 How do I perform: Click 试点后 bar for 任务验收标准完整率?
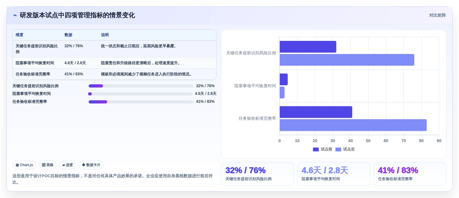(x=353, y=125)
